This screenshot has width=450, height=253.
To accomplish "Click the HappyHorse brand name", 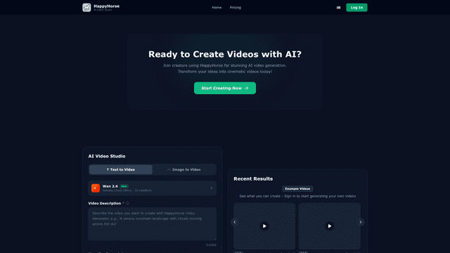I will click(x=106, y=6).
